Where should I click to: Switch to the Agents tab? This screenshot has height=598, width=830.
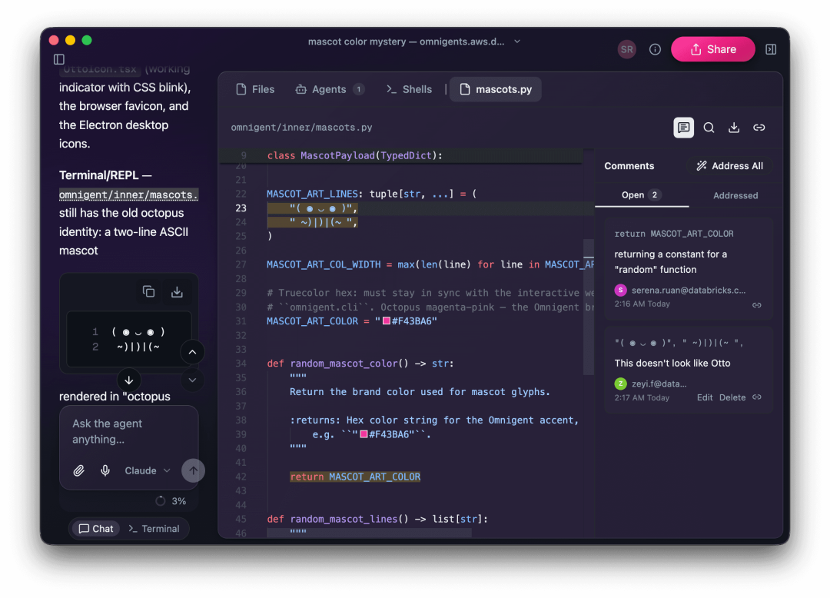pyautogui.click(x=329, y=89)
